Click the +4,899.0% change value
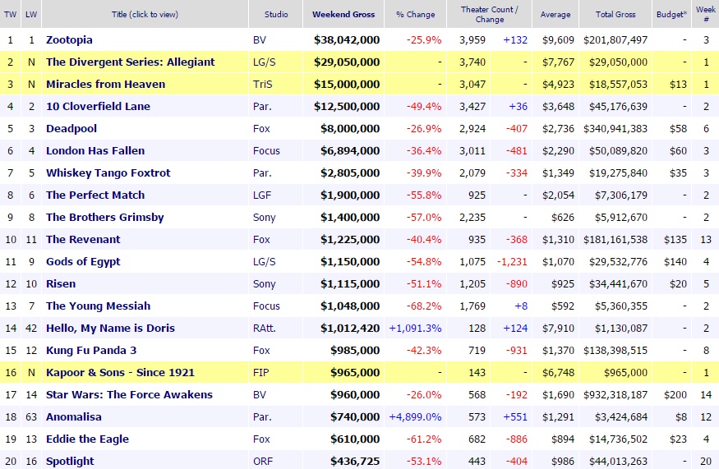 pos(416,417)
